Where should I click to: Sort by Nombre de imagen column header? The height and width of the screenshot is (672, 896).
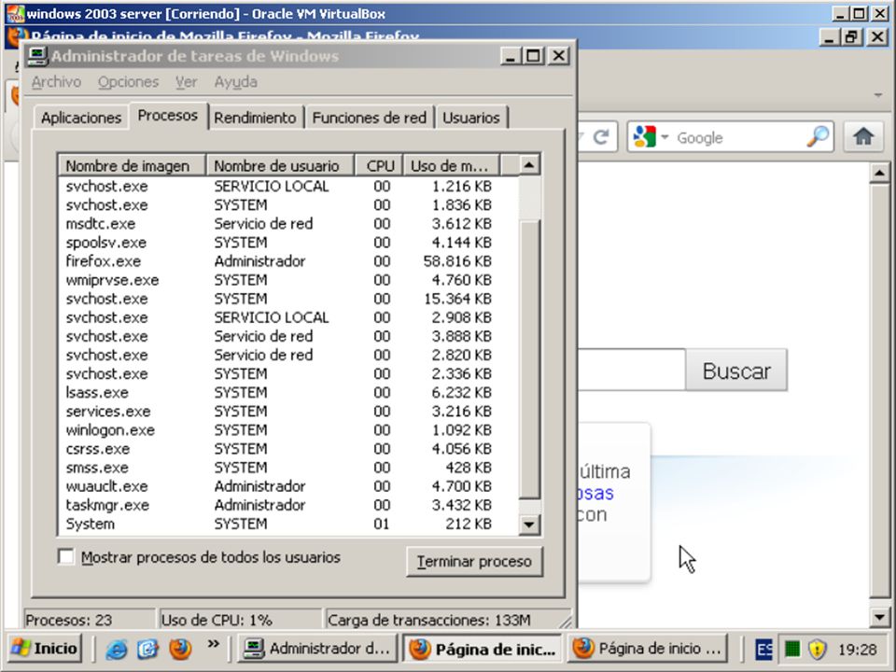pyautogui.click(x=132, y=166)
